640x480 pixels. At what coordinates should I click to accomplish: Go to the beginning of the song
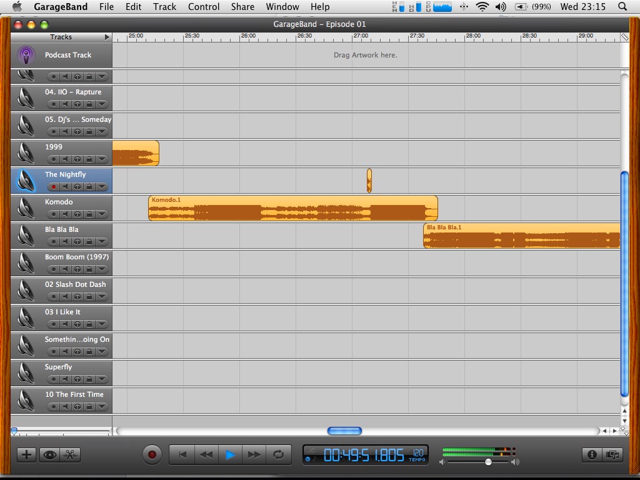click(182, 455)
